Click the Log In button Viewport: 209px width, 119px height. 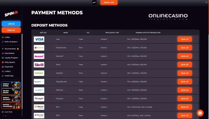(x=11, y=24)
